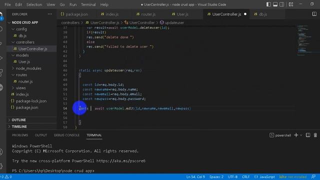Launch new terminal with plus icon

296,135
